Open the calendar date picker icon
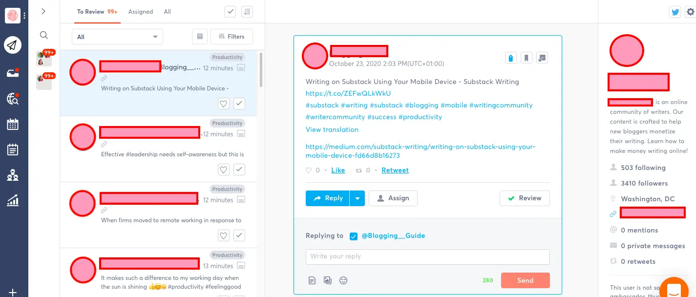The image size is (696, 297). point(199,37)
